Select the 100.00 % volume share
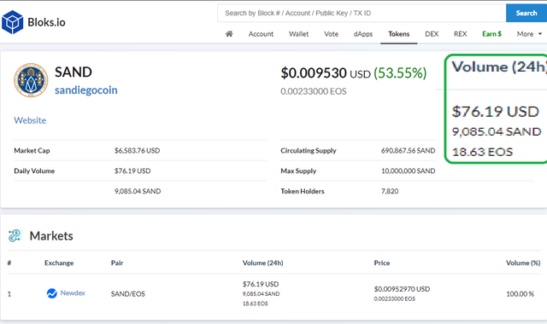Viewport: 547px width, 324px height. coord(520,293)
